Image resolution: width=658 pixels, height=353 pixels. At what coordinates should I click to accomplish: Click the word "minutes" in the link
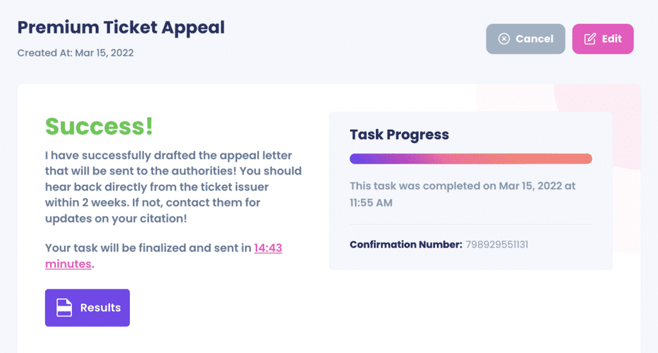tap(68, 264)
